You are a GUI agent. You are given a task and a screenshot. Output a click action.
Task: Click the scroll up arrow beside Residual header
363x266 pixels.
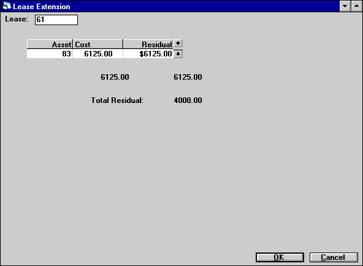click(178, 44)
